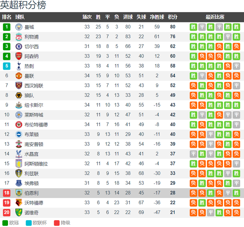Click the red 降级 legend swatch

tap(57, 223)
